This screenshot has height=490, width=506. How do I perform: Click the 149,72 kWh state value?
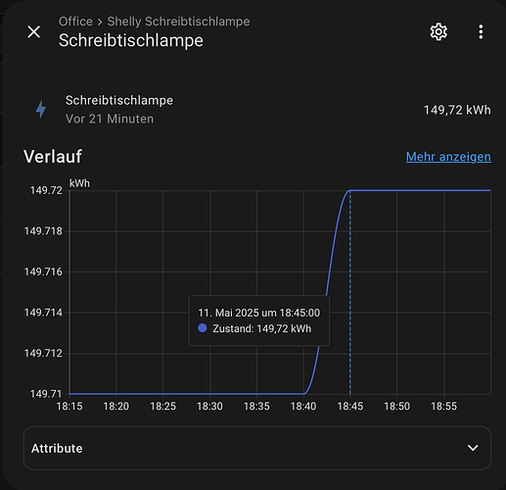pyautogui.click(x=457, y=110)
